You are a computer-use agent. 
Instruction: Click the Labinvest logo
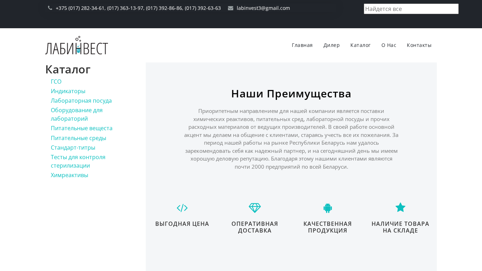click(x=77, y=46)
